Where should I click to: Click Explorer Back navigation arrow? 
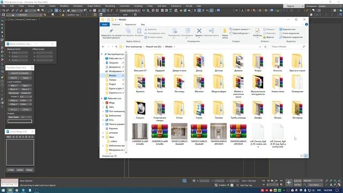[x=103, y=47]
